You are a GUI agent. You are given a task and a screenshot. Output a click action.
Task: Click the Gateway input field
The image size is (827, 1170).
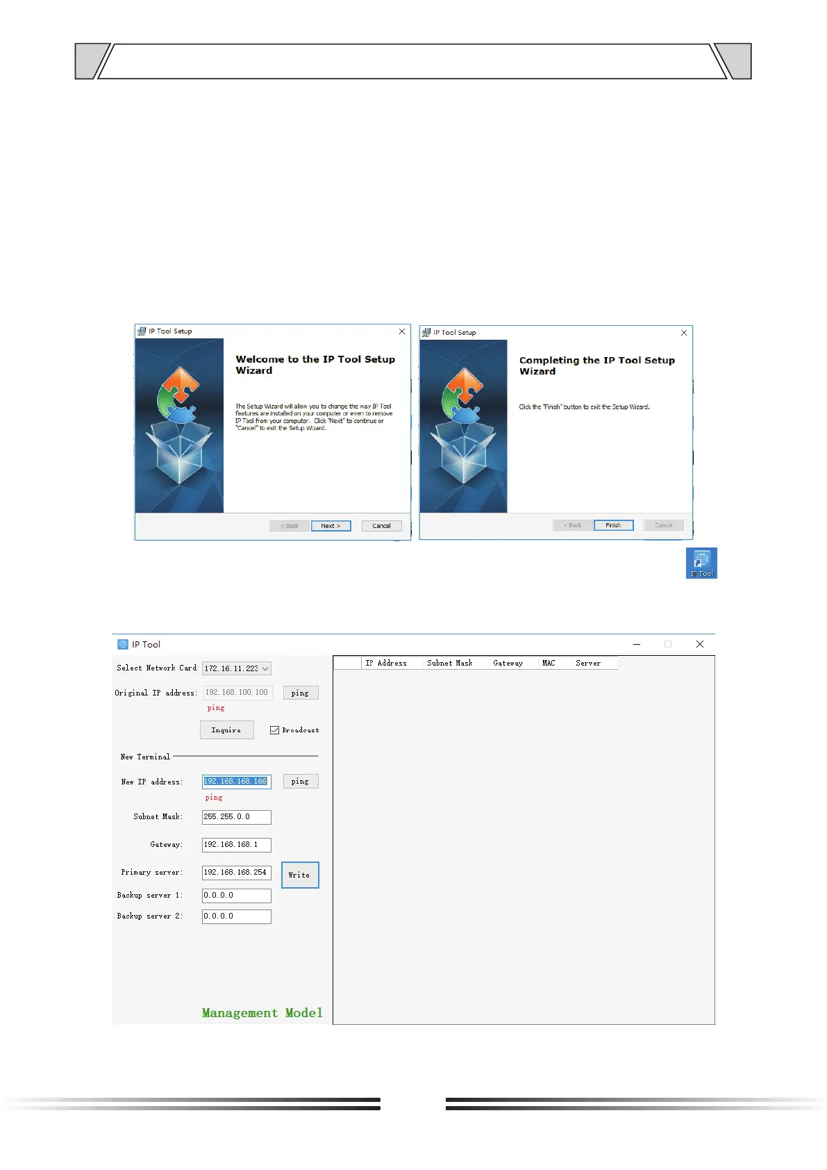coord(237,845)
